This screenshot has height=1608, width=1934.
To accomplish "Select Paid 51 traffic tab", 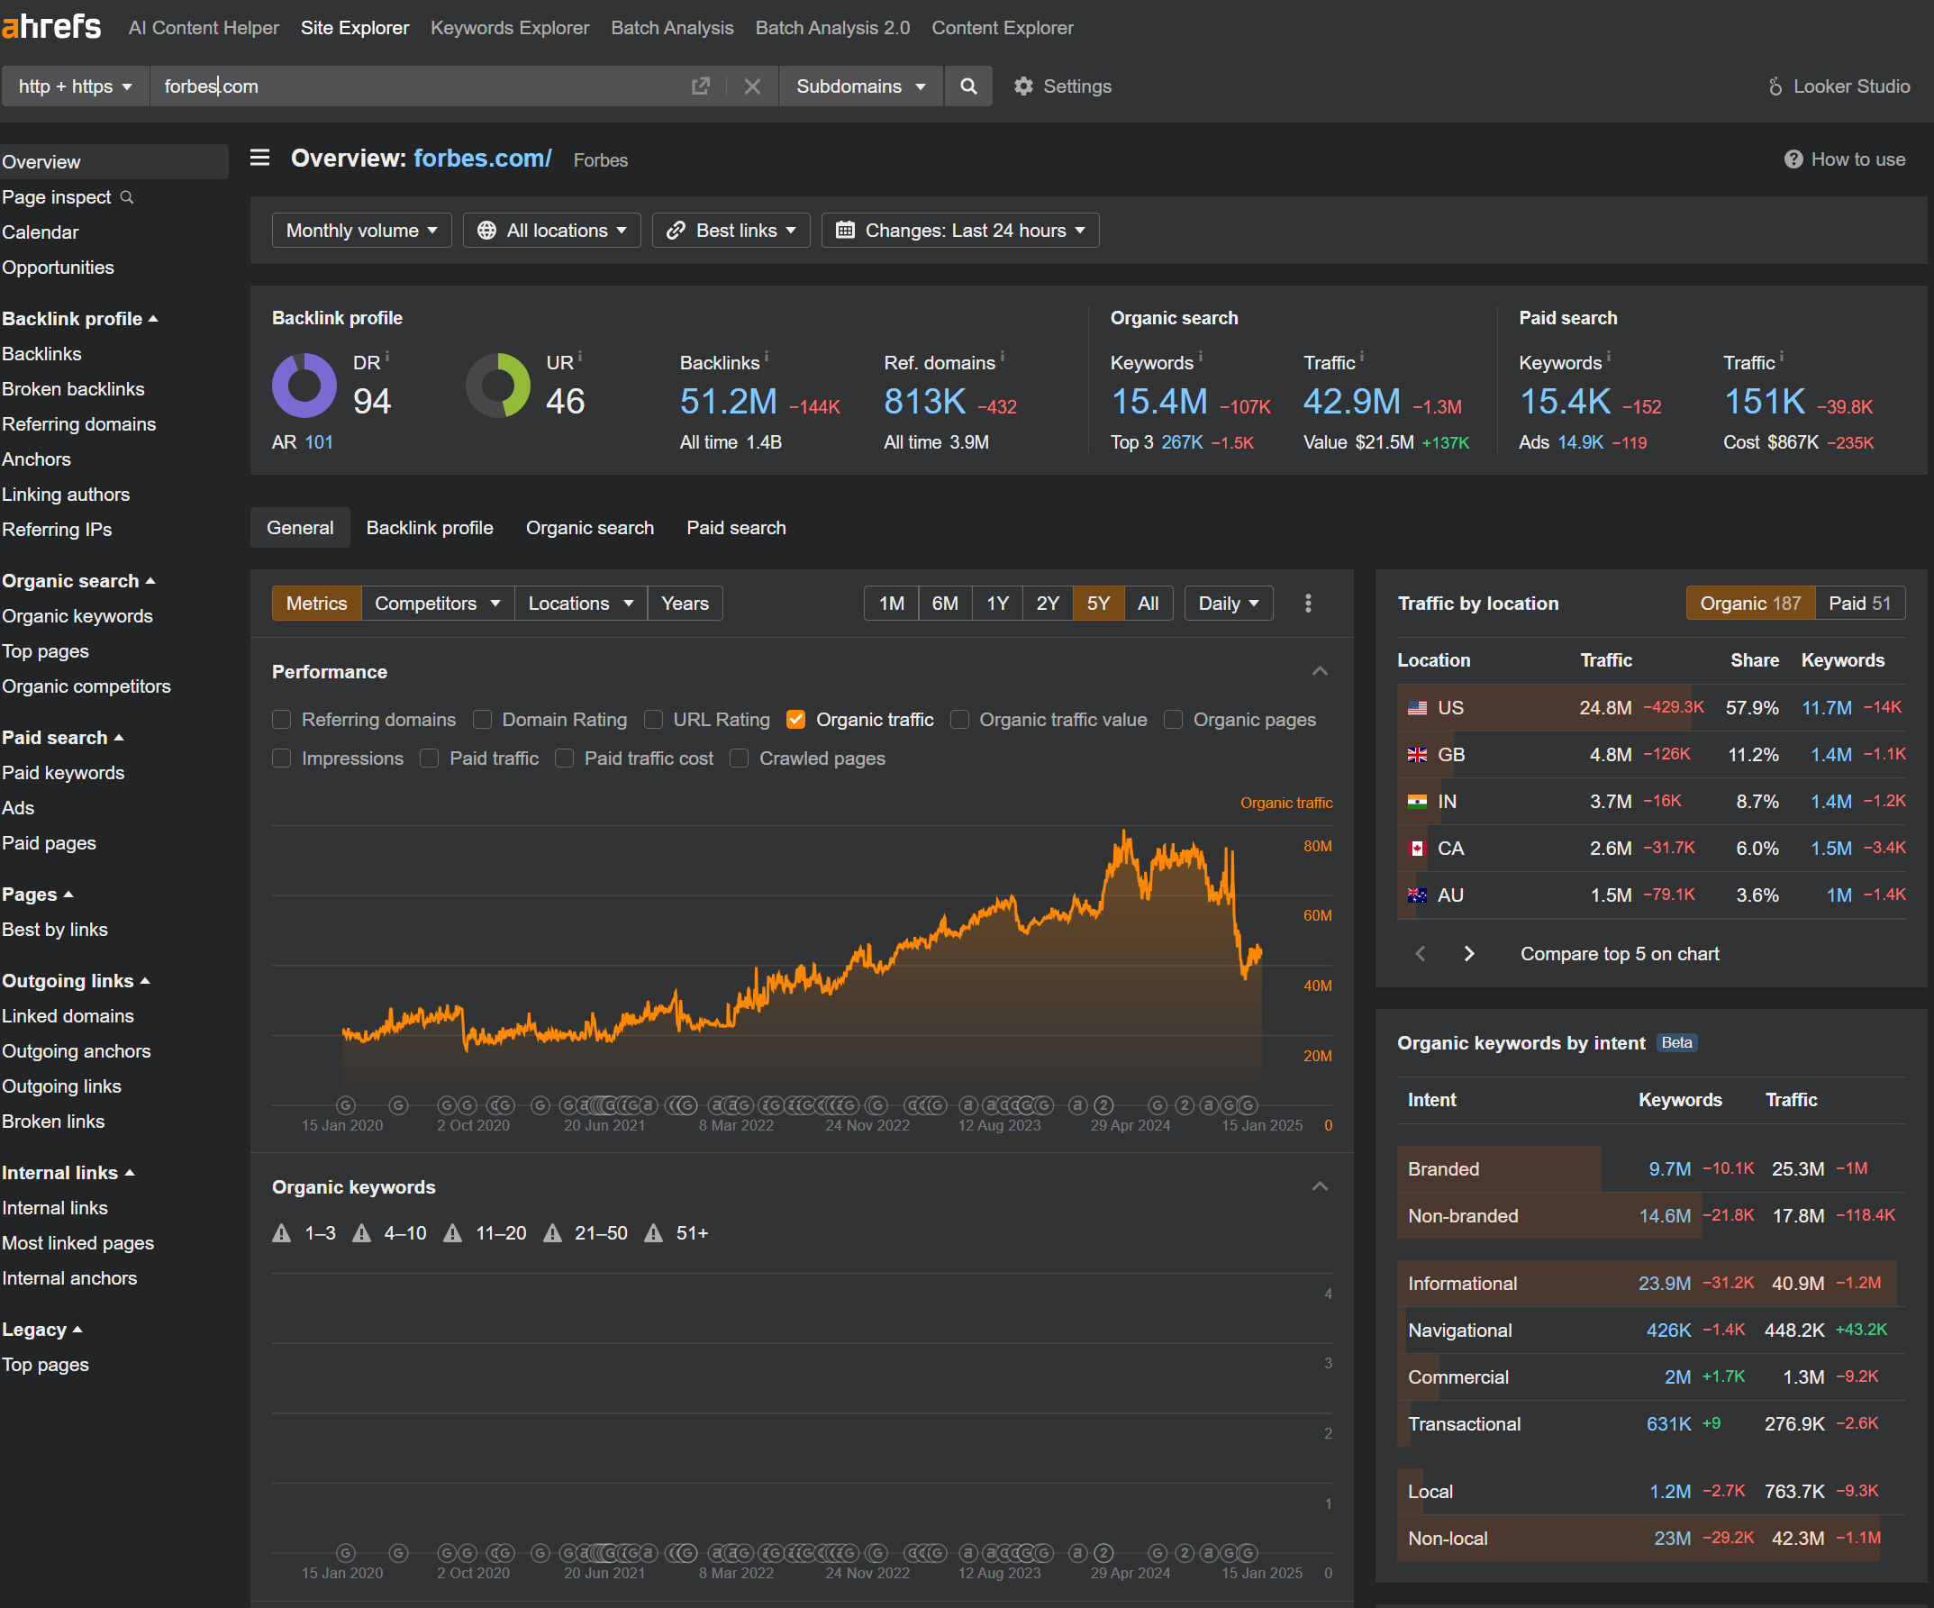I will point(1859,604).
